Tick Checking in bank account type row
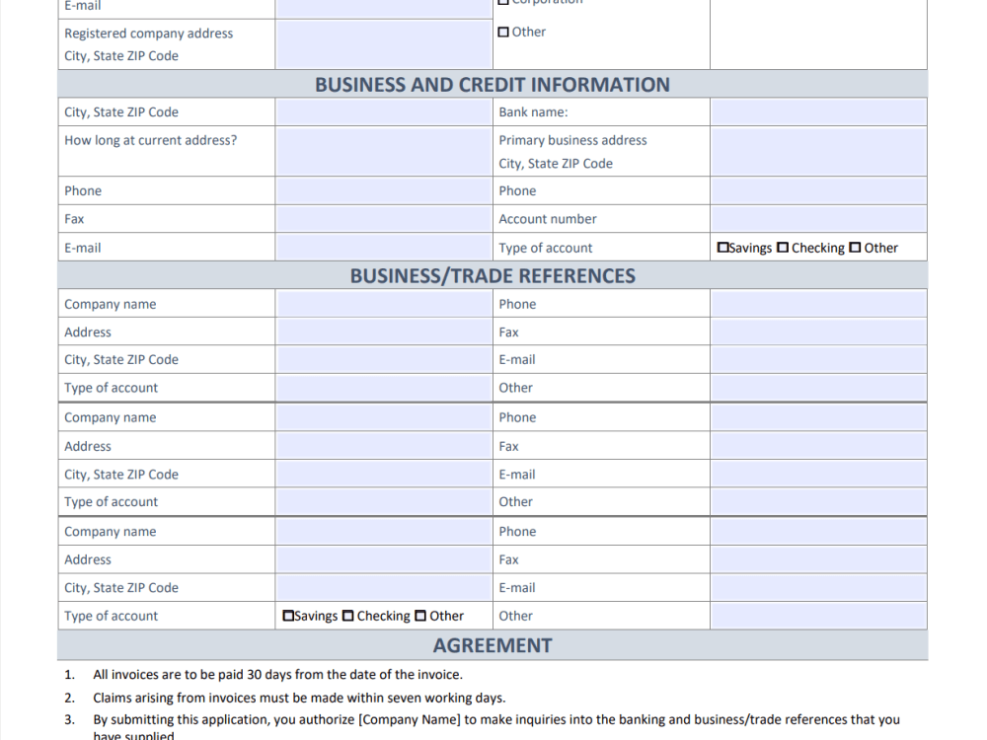This screenshot has width=987, height=740. 783,248
